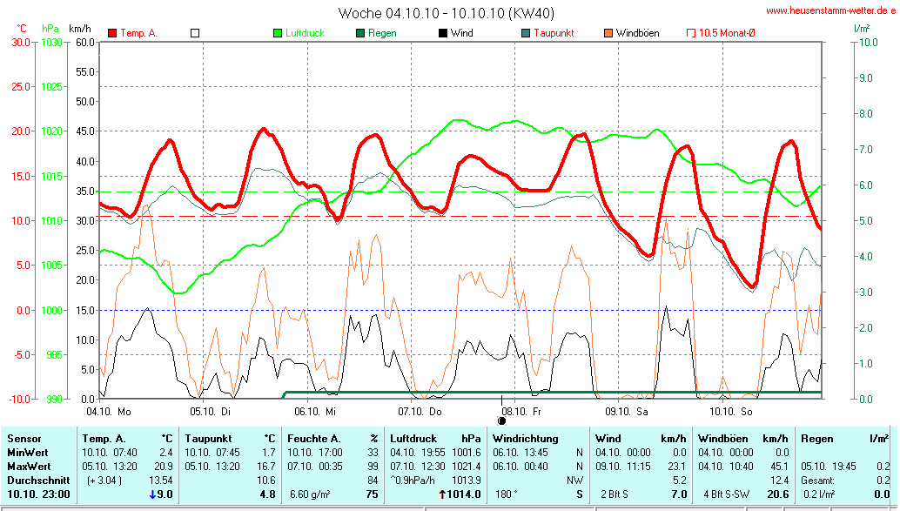900x511 pixels.
Task: Click the 09.10. Sa date label
Action: pos(627,411)
